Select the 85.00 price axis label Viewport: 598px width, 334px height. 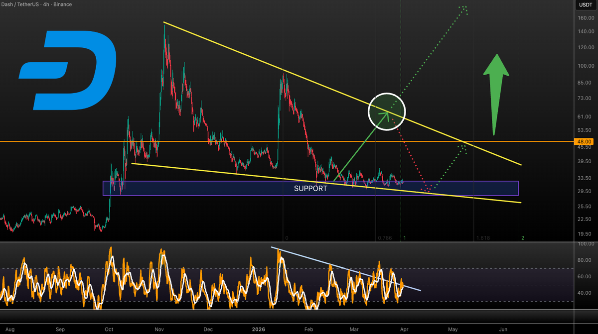click(x=585, y=83)
